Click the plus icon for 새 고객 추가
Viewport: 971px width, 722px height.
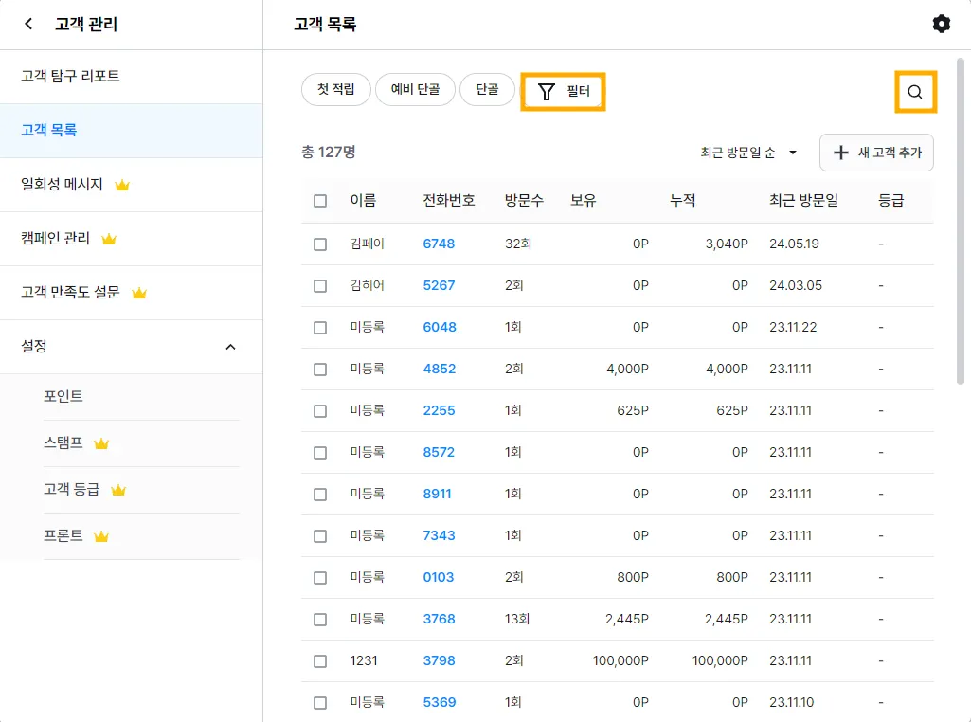click(x=840, y=153)
